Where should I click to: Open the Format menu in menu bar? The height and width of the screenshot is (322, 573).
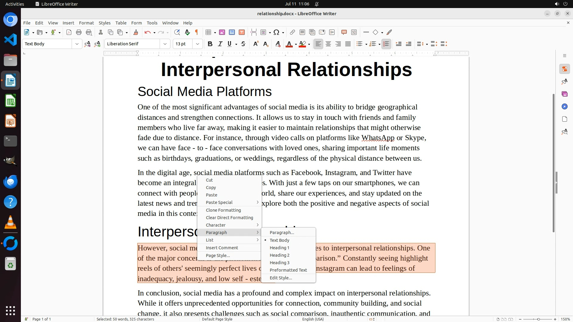point(86,23)
